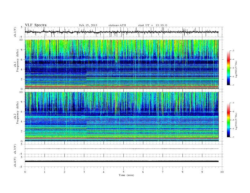
Task: Click time axis tick label "7"
Action: (x=163, y=172)
